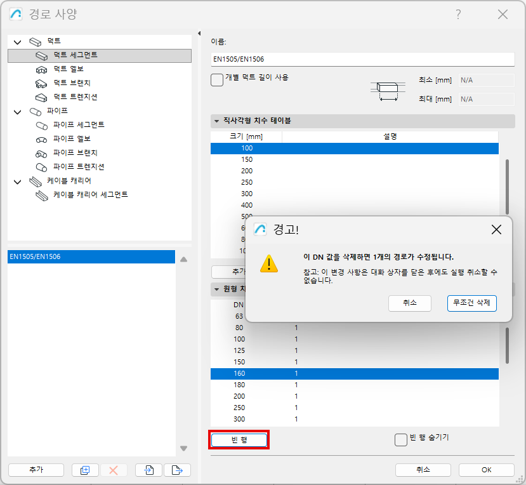Click 추가 button under the preset list
This screenshot has height=485, width=526.
(36, 470)
